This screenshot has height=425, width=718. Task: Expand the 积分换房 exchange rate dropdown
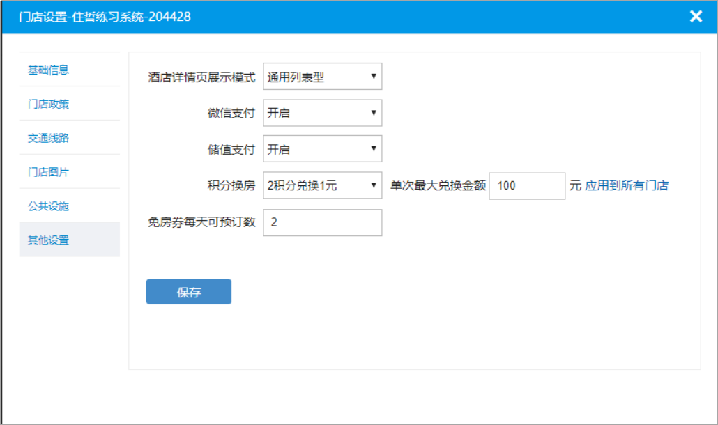click(x=322, y=185)
